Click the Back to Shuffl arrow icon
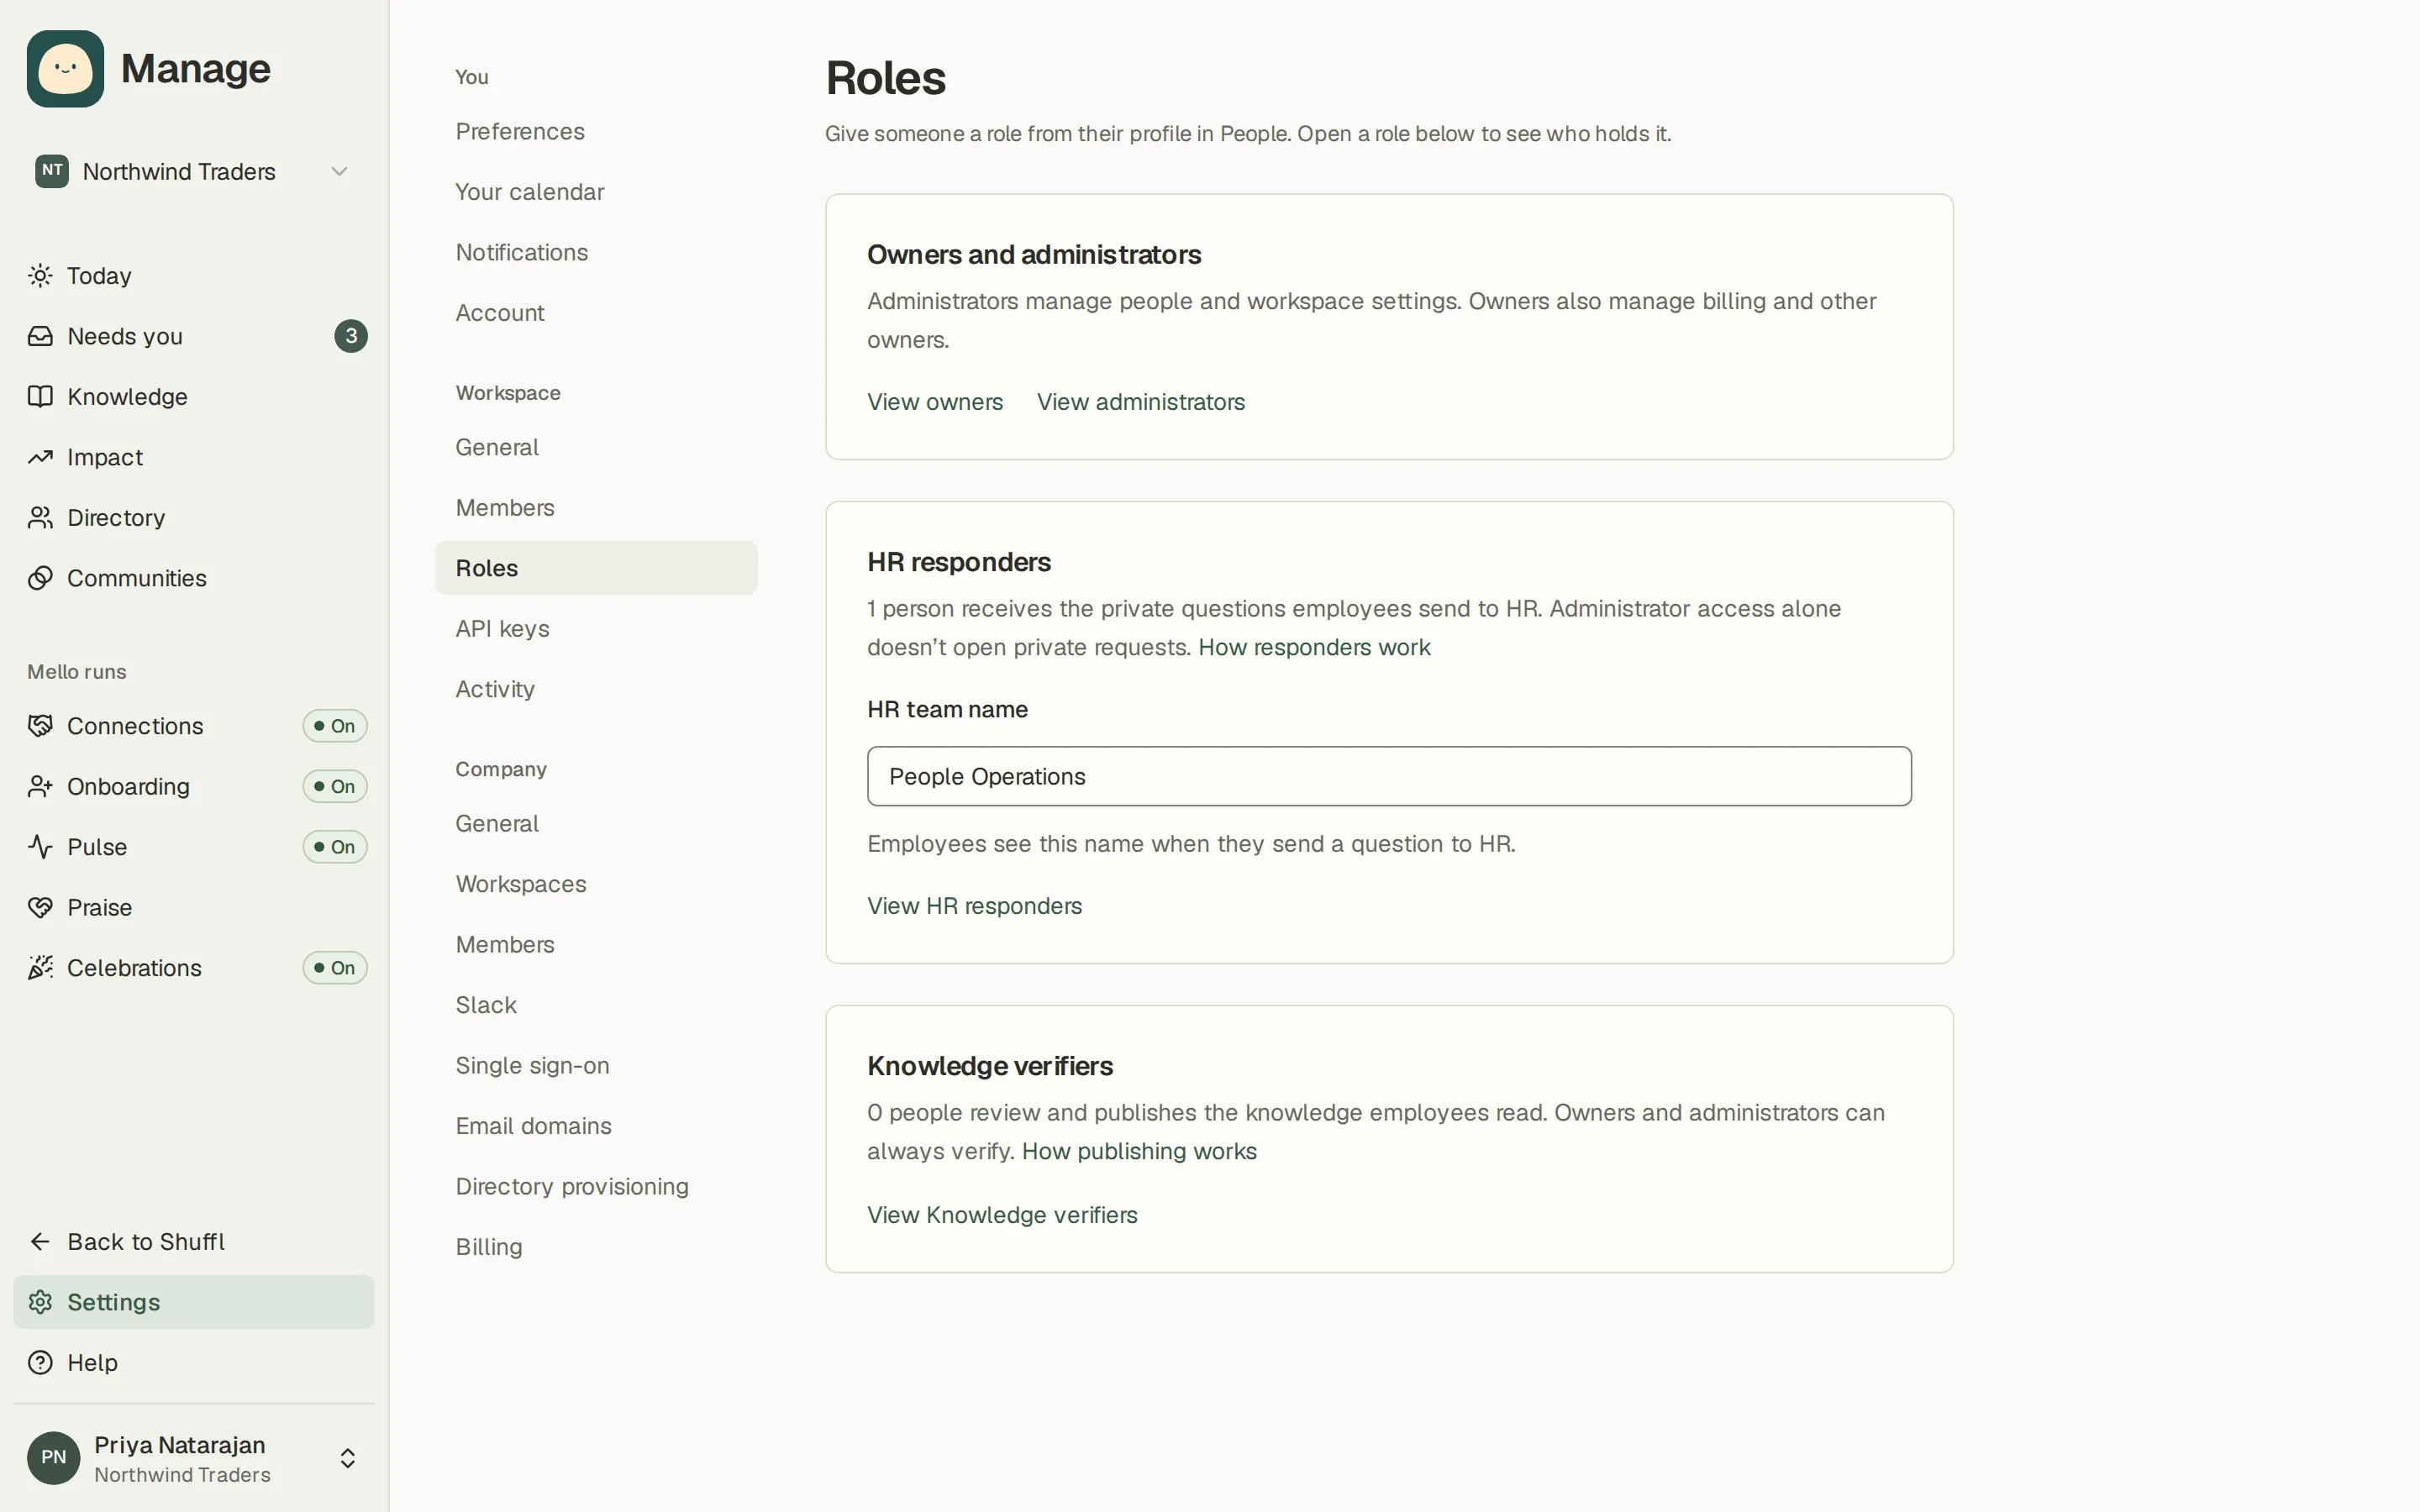2420x1512 pixels. tap(40, 1242)
